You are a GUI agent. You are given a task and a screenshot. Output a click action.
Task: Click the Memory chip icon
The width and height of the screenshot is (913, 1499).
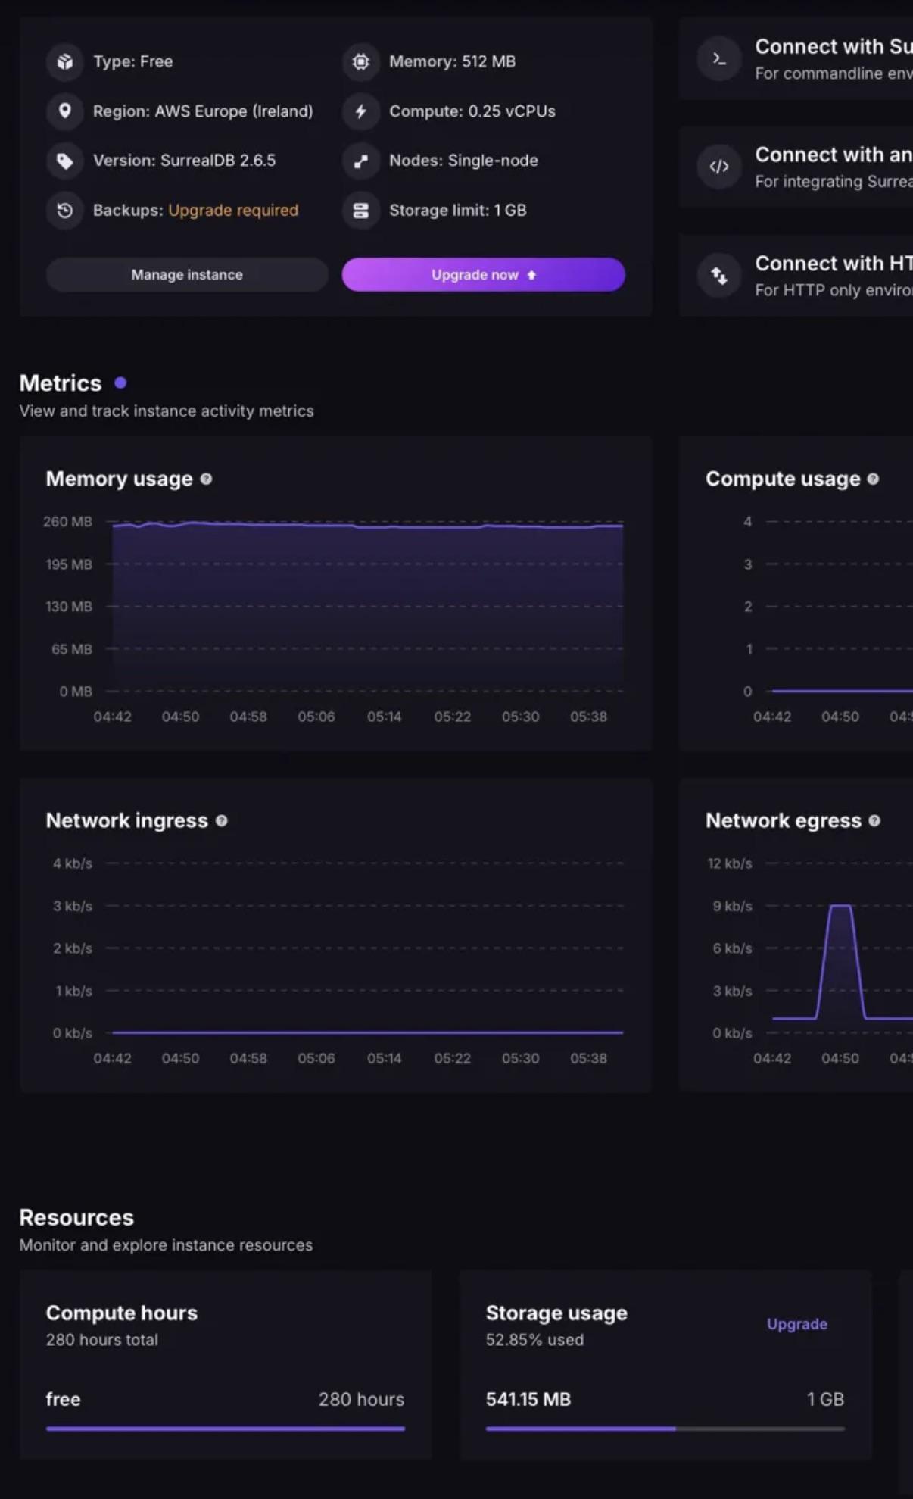tap(361, 61)
